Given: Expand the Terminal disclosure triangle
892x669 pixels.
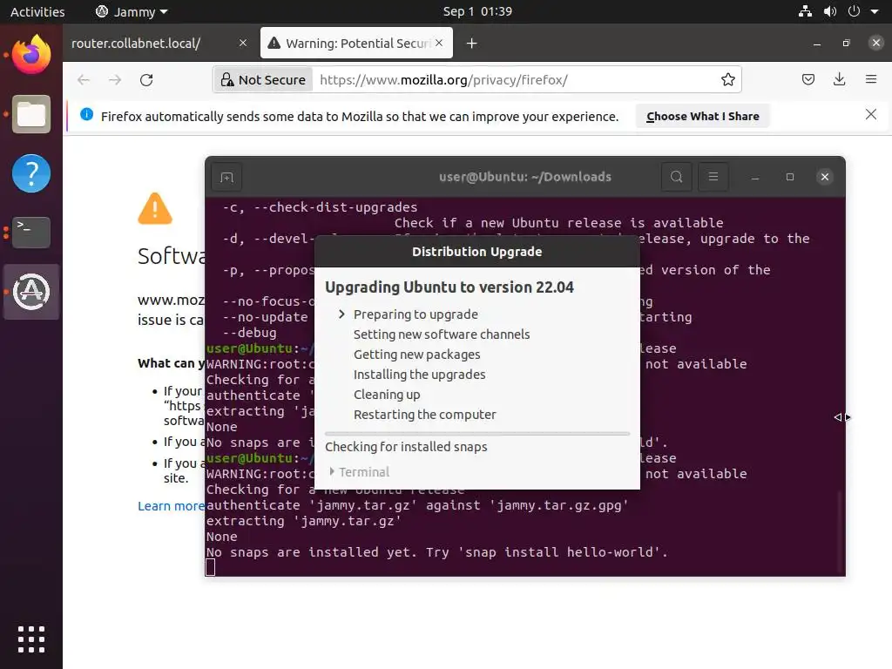Looking at the screenshot, I should click(x=332, y=471).
